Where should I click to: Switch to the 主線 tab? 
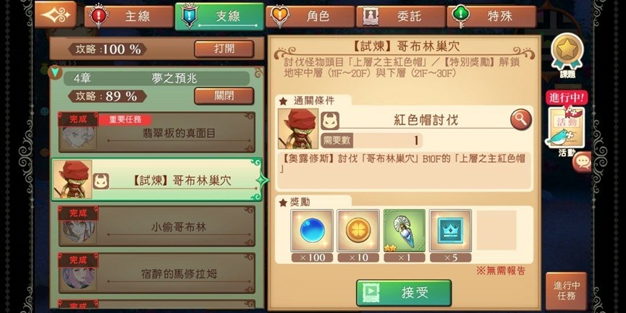(129, 17)
